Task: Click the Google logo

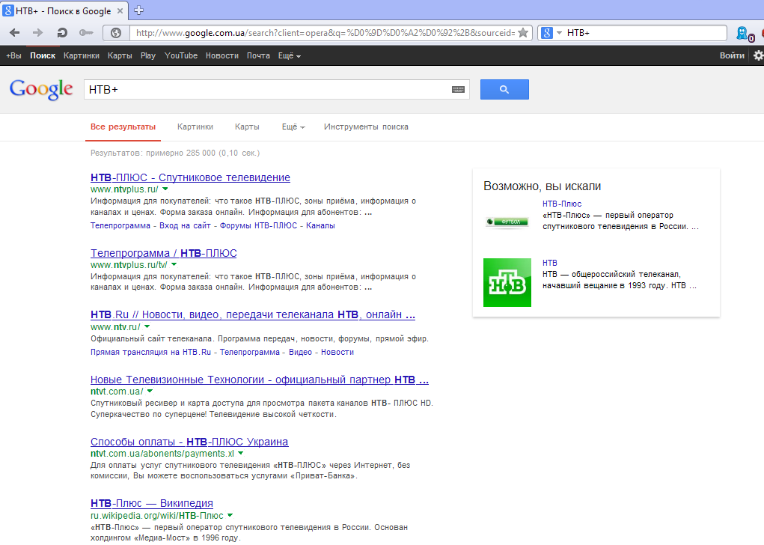Action: (41, 89)
